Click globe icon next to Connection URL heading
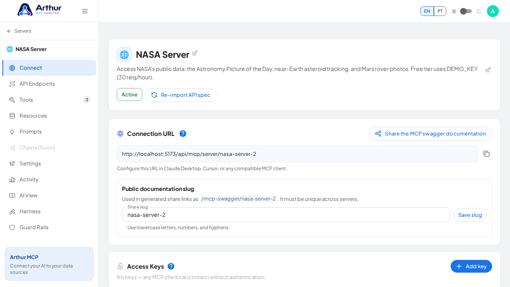The height and width of the screenshot is (287, 510). [x=120, y=134]
